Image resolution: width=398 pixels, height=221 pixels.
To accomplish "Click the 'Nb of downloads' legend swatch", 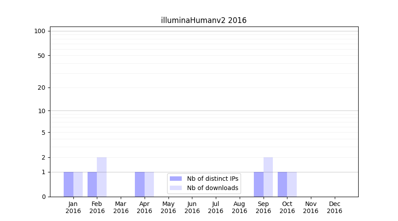I will (176, 188).
